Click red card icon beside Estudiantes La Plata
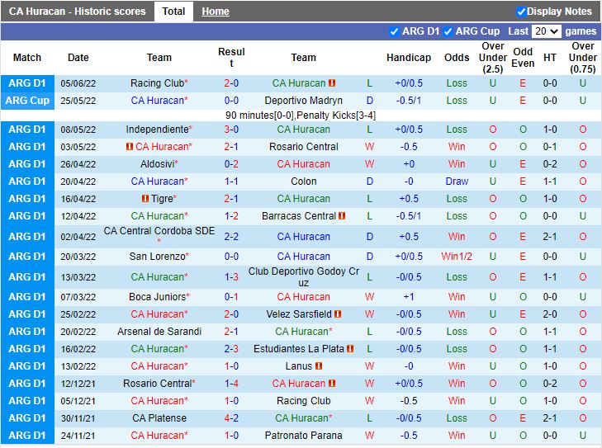The width and height of the screenshot is (602, 448). (349, 349)
